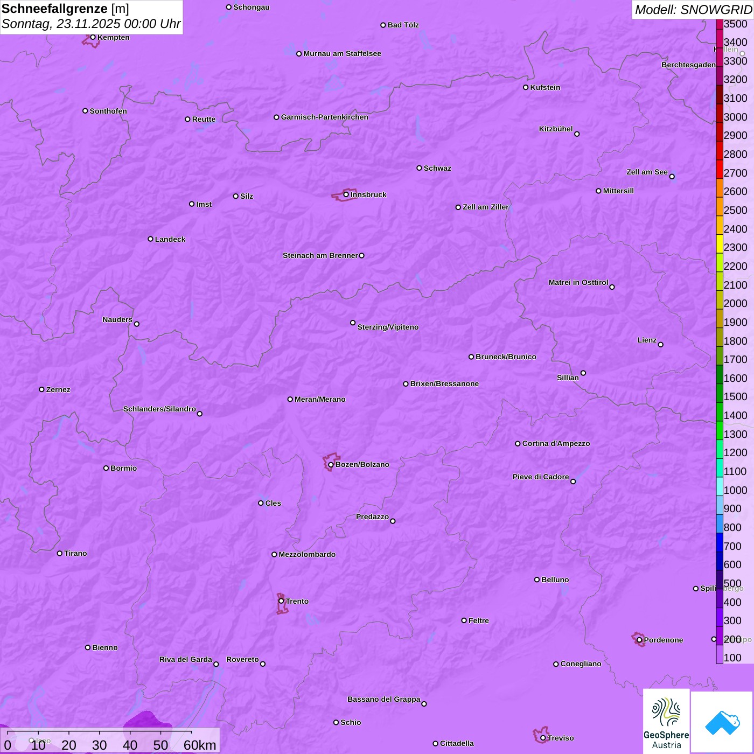Click the Bassano del Grappa label
This screenshot has height=754, width=754.
[383, 699]
